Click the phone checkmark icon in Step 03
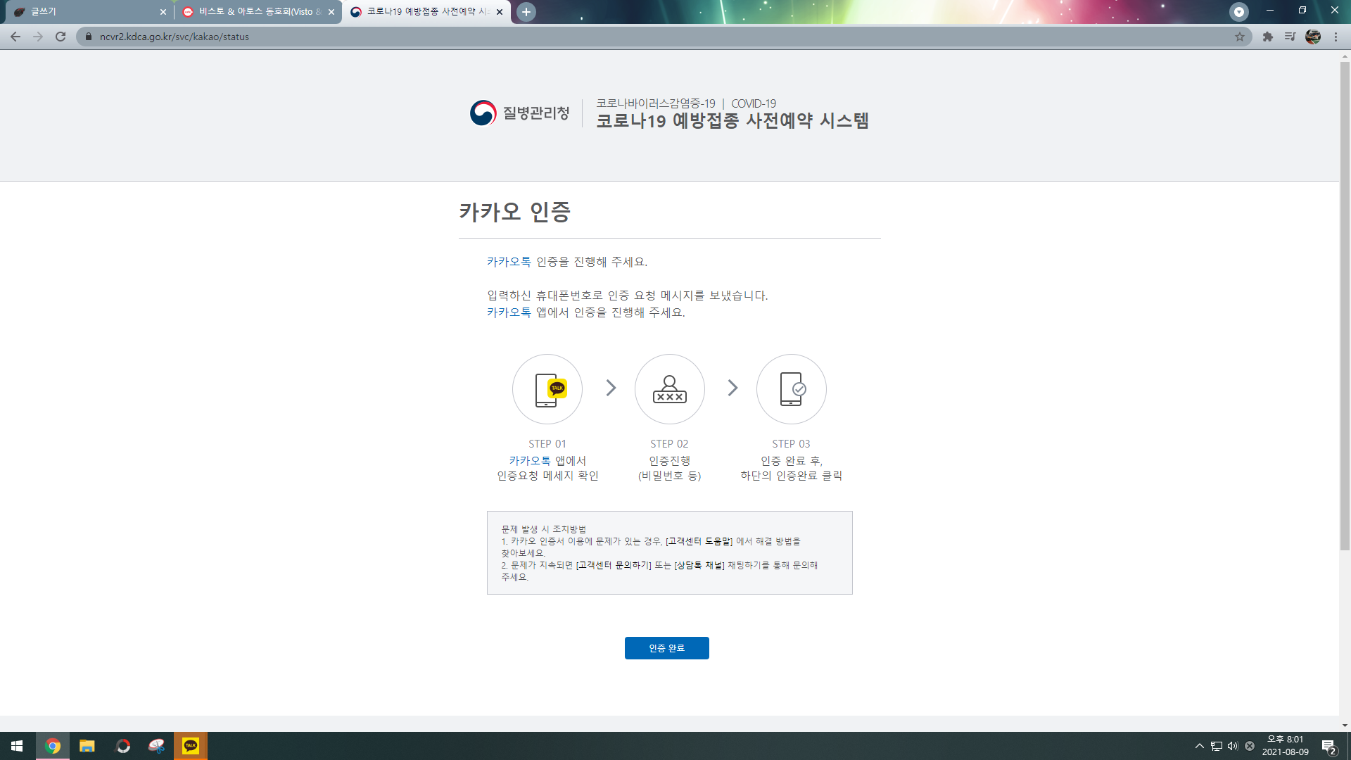Viewport: 1351px width, 760px height. 791,389
